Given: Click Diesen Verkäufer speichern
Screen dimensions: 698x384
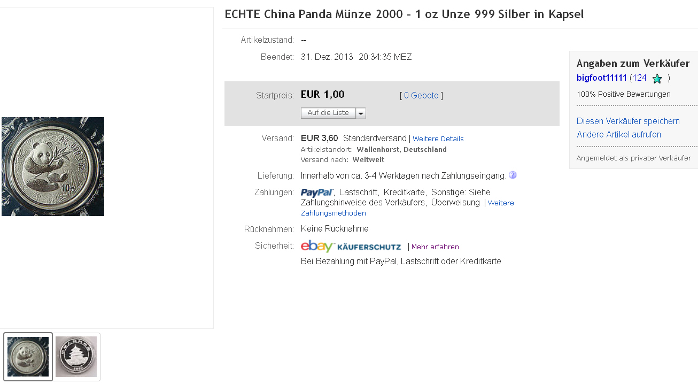Looking at the screenshot, I should (628, 121).
